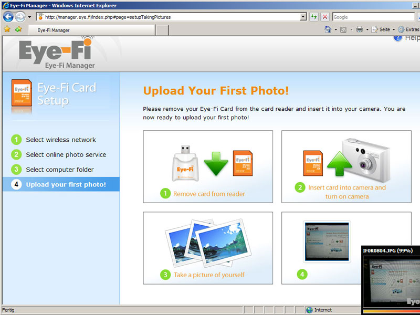
Task: Click the browser Forward arrow button
Action: click(x=20, y=17)
